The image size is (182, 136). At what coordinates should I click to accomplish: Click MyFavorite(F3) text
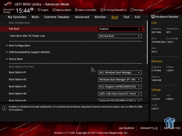64,10
